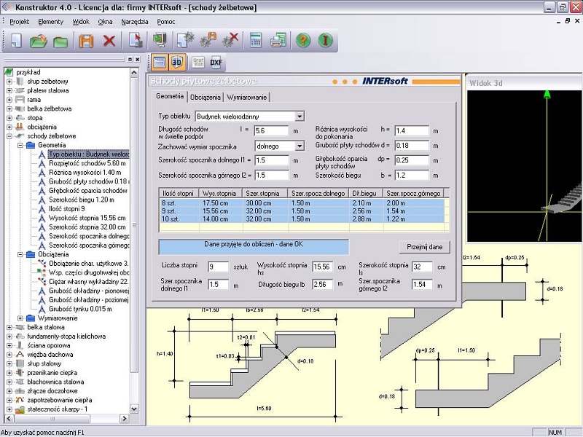
Task: Click the tree panel scroll up arrow
Action: coord(135,72)
